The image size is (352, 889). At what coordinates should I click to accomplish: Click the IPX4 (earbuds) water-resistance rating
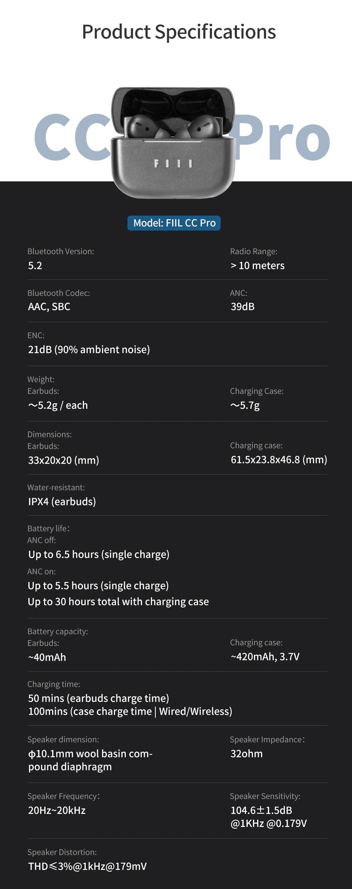click(x=62, y=501)
